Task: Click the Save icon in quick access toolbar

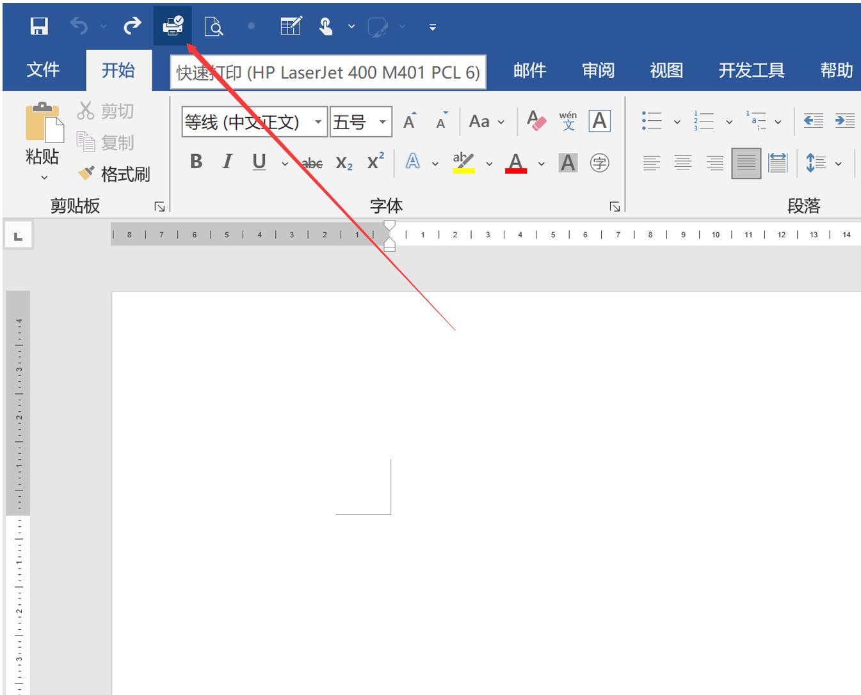Action: (x=39, y=26)
